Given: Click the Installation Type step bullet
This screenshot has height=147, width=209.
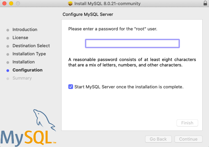Looking at the screenshot, I should (x=8, y=54).
